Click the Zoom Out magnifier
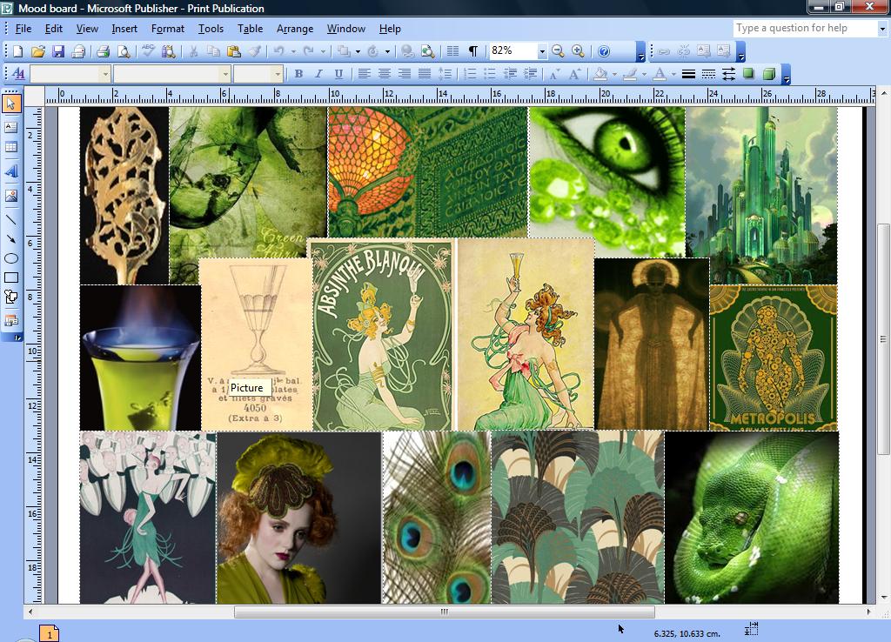Image resolution: width=891 pixels, height=642 pixels. [558, 51]
